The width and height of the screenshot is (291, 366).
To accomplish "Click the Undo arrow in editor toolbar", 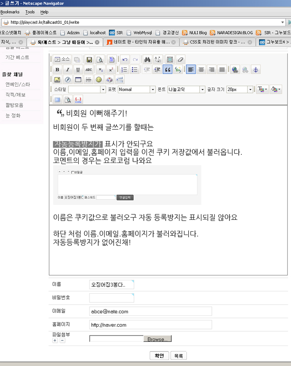I will (x=124, y=59).
